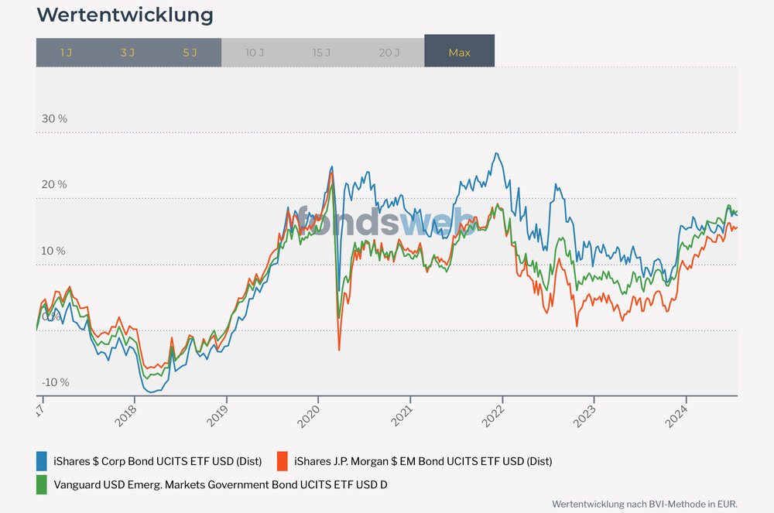
Task: Toggle iShares J.P. Morgan $ EM Bond series label
Action: point(423,462)
